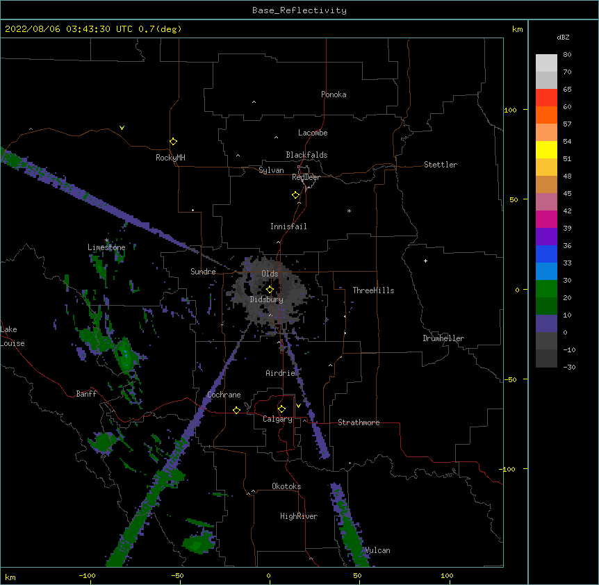Click the 80 value on the dBZ legend
Screen dimensions: 599x585
click(567, 55)
